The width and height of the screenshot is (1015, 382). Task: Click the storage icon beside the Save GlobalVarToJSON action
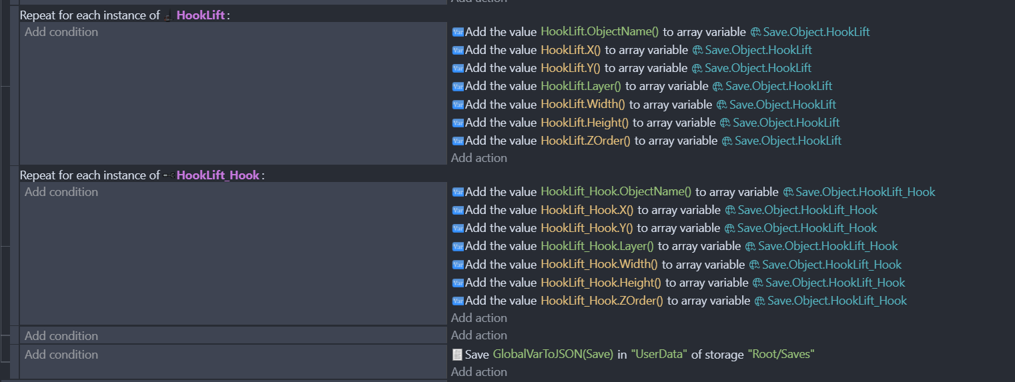point(457,355)
